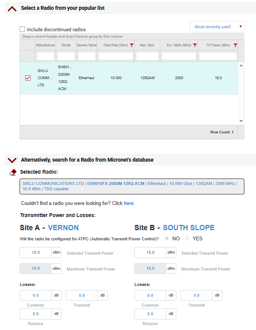Image resolution: width=256 pixels, height=330 pixels.
Task: Click the Model column filter text box
Action: tap(66, 56)
